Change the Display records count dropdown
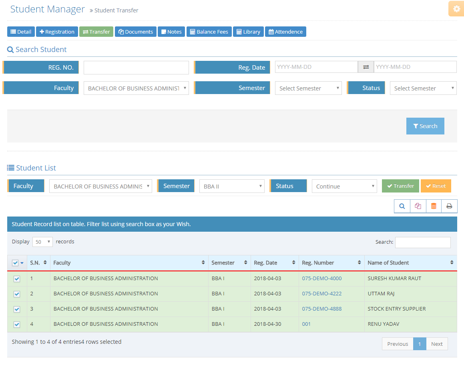Viewport: 464px width, 367px height. tap(42, 242)
